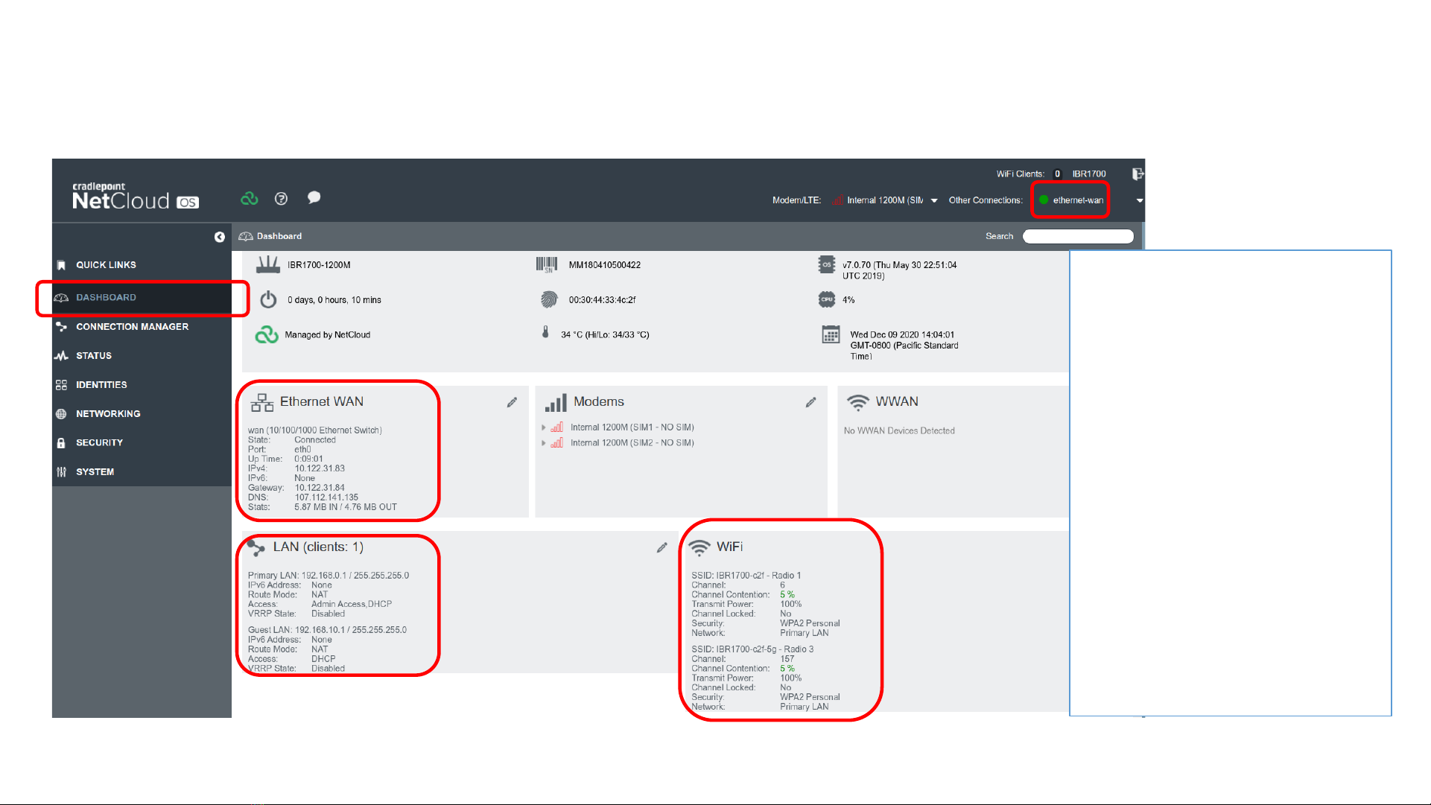Open the help question mark icon
The image size is (1431, 805).
pos(281,198)
